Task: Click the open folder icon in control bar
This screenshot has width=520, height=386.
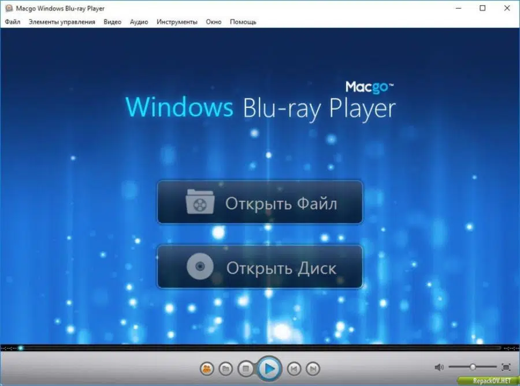Action: coord(226,369)
